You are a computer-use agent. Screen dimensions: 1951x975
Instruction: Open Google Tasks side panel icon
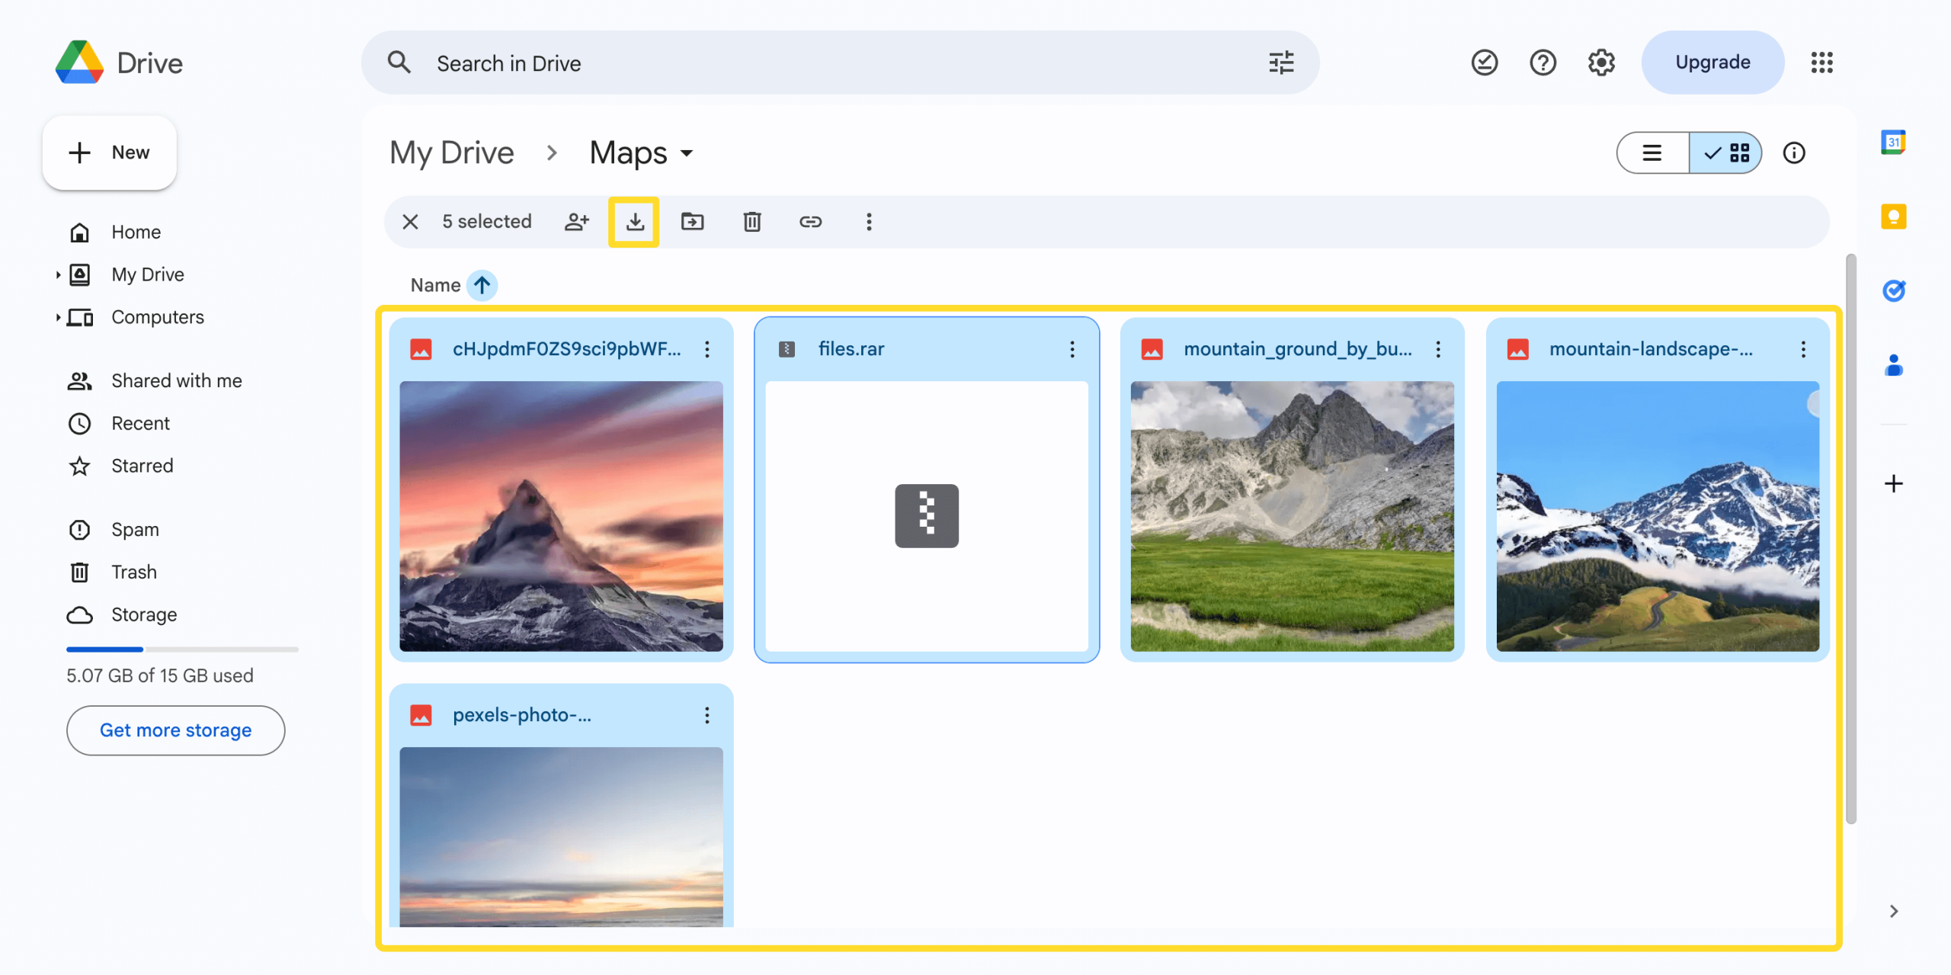click(x=1893, y=290)
